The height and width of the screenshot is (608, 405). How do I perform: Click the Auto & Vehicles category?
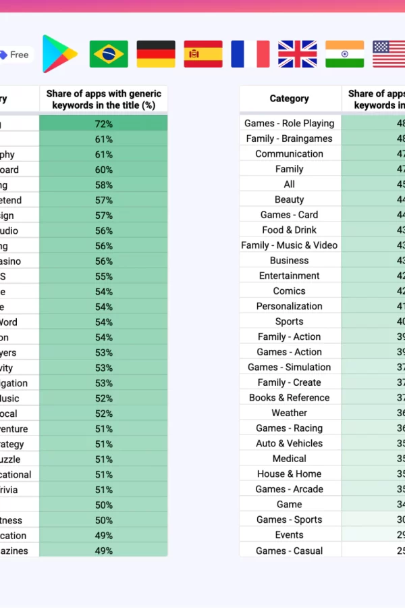pyautogui.click(x=290, y=443)
